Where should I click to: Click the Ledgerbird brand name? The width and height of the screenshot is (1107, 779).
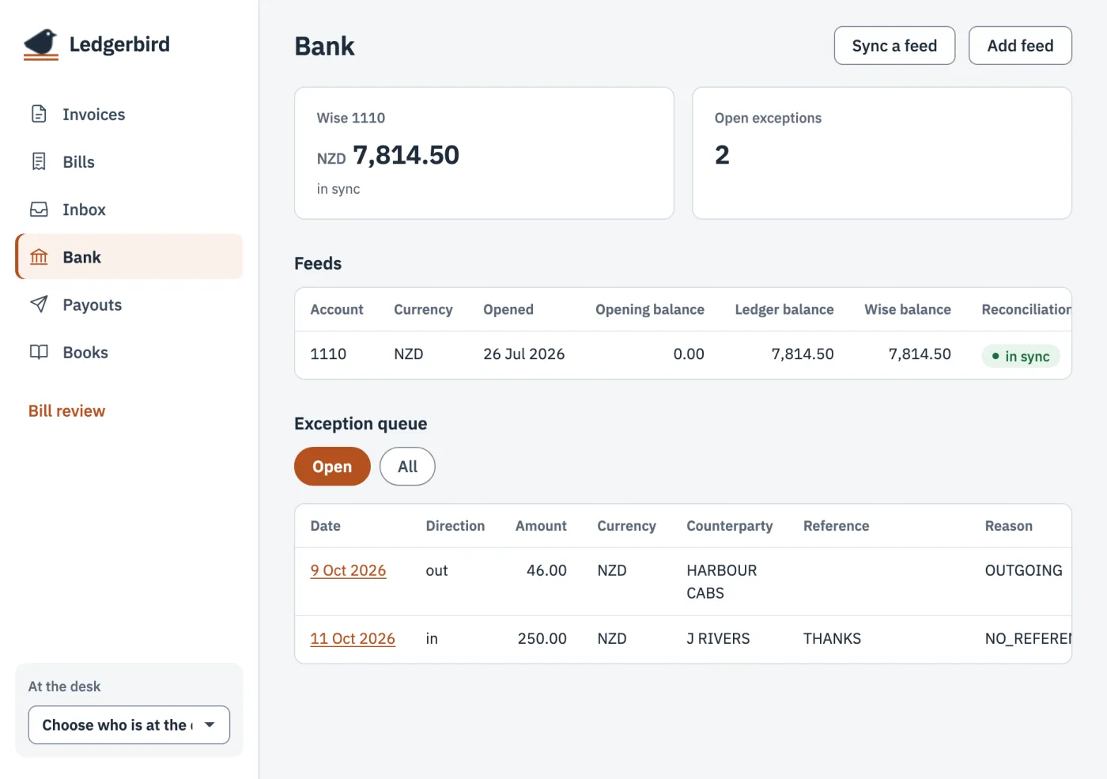point(119,44)
